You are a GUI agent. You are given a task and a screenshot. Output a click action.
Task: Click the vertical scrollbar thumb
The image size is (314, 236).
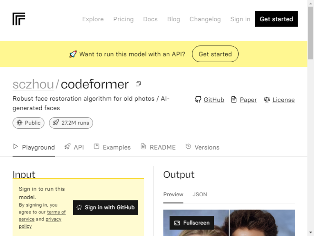click(x=311, y=33)
